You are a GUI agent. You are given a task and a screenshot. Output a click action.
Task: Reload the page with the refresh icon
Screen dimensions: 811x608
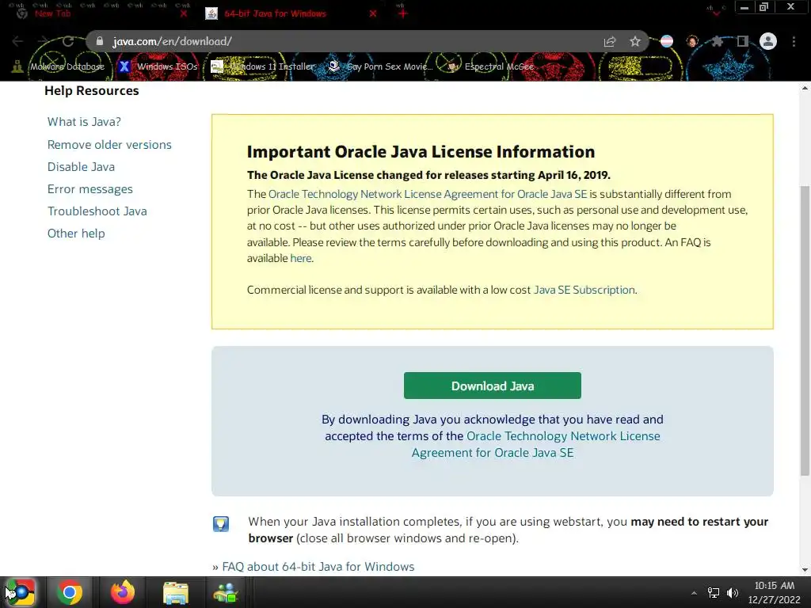pyautogui.click(x=68, y=41)
